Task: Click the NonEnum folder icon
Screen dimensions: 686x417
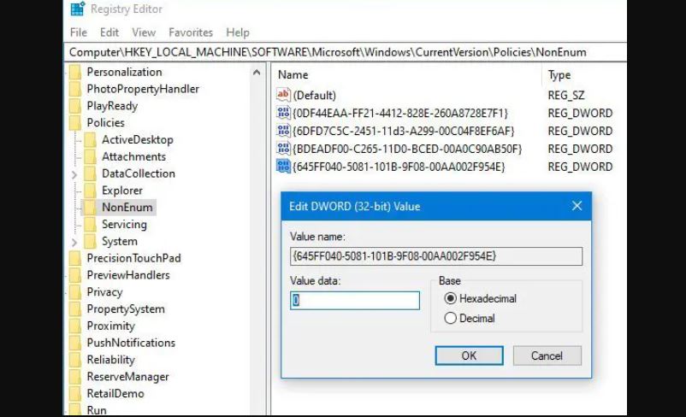Action: pyautogui.click(x=90, y=207)
